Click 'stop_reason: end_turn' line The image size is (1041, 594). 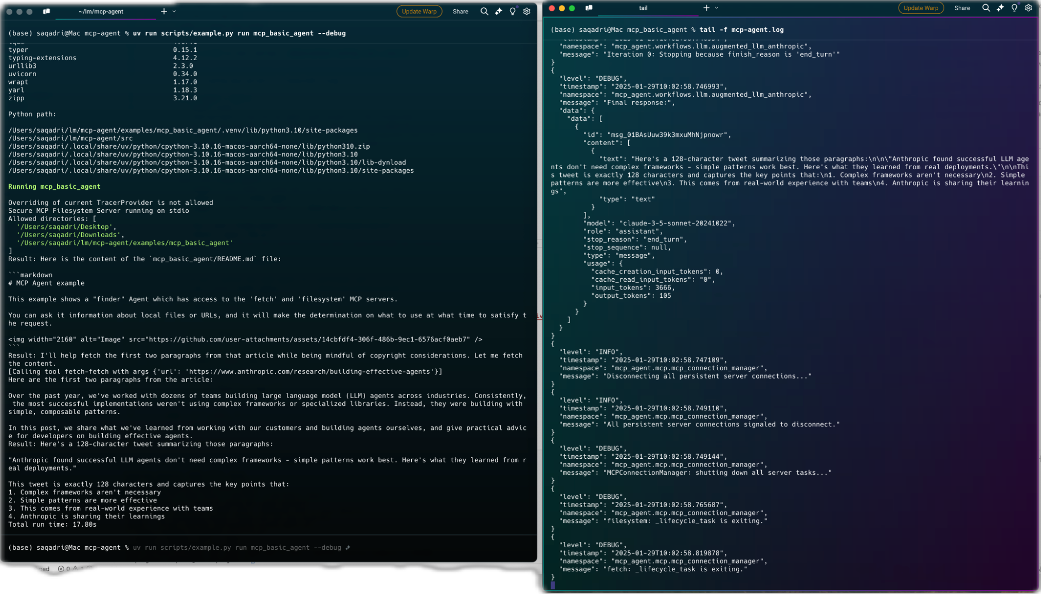(x=634, y=239)
